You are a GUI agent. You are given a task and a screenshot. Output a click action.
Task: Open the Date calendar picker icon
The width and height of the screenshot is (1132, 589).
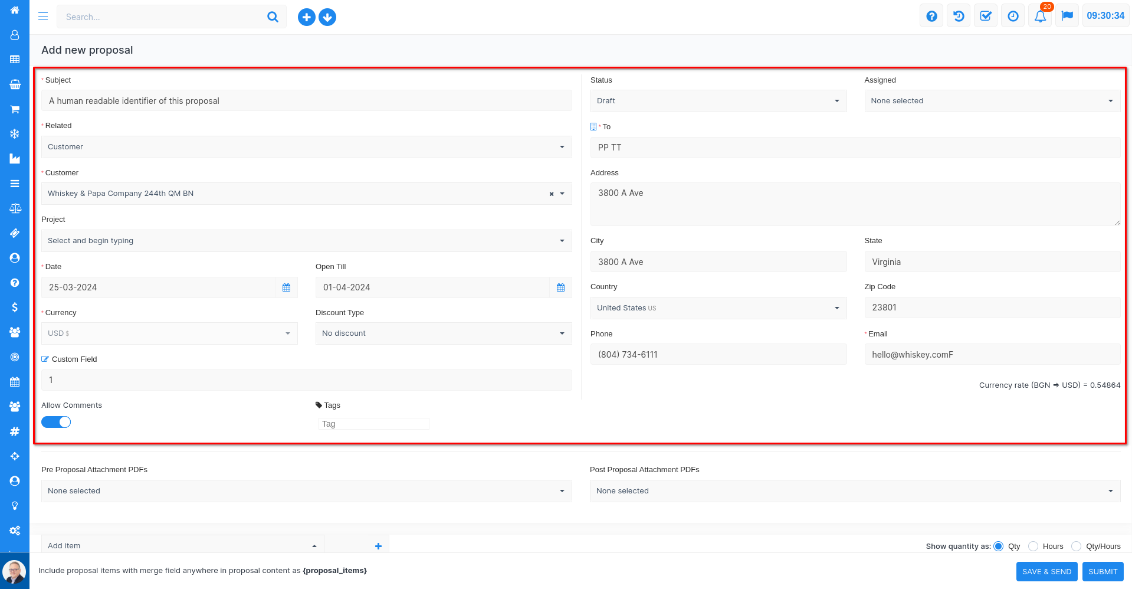pyautogui.click(x=286, y=287)
